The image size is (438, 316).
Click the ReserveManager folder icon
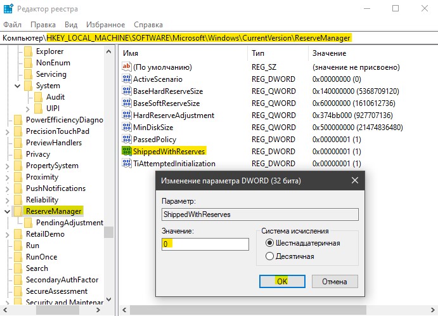coord(18,211)
